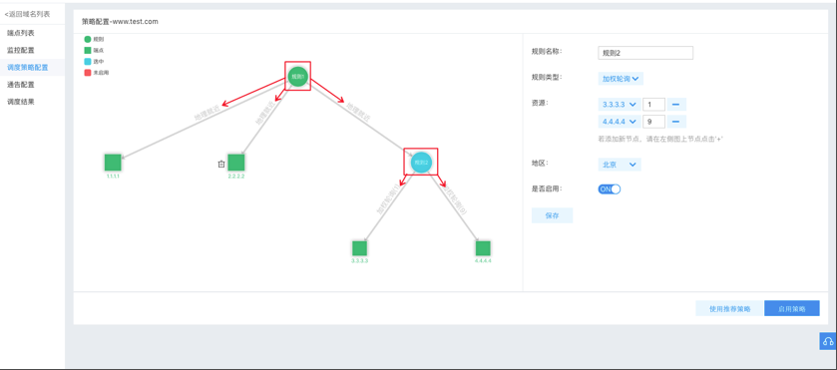This screenshot has width=837, height=370.
Task: Click the 启用策略 button
Action: point(792,308)
